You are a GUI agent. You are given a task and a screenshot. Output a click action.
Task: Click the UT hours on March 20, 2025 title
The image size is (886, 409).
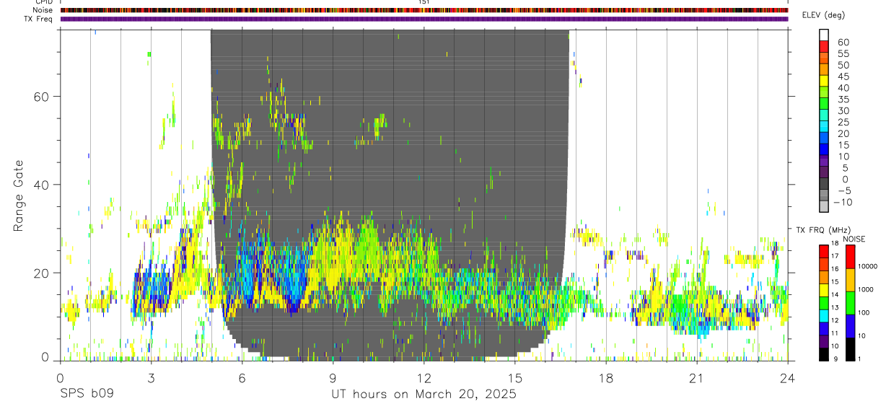[424, 395]
